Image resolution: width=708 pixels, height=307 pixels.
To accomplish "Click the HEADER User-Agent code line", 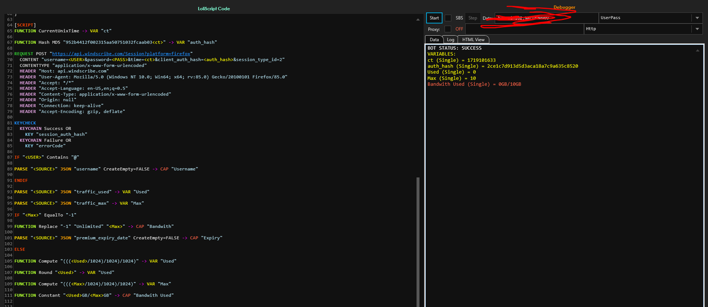I will click(x=153, y=77).
